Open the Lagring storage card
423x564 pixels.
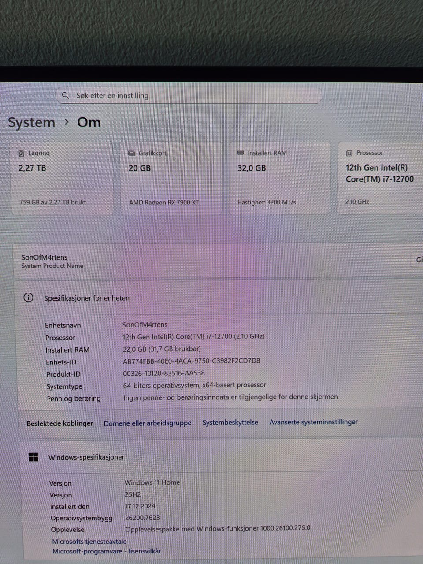pyautogui.click(x=62, y=178)
